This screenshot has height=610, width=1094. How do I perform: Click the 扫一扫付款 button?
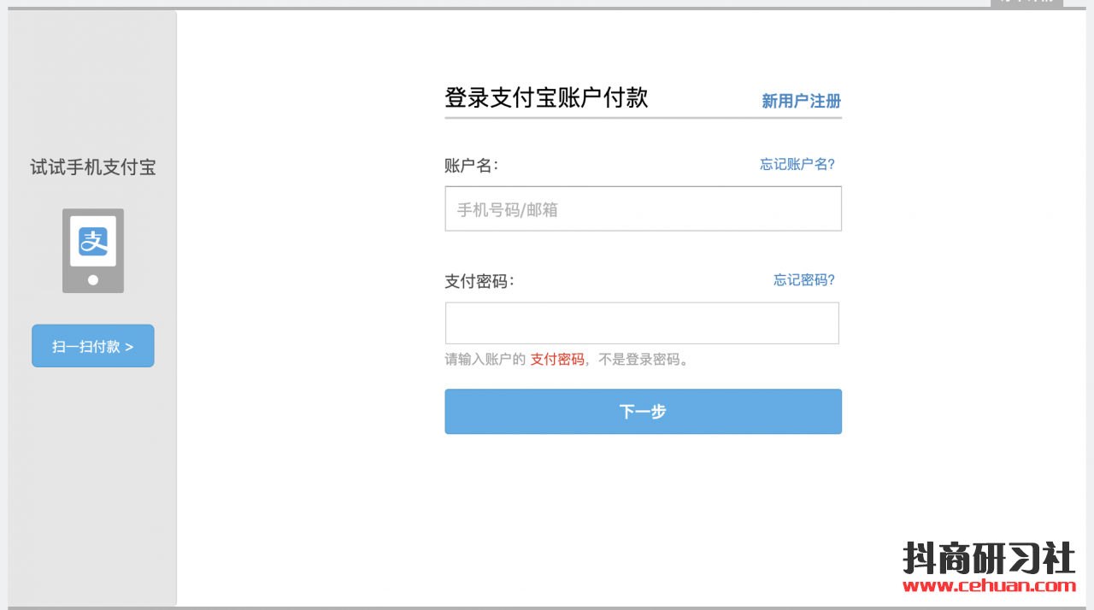pyautogui.click(x=93, y=346)
